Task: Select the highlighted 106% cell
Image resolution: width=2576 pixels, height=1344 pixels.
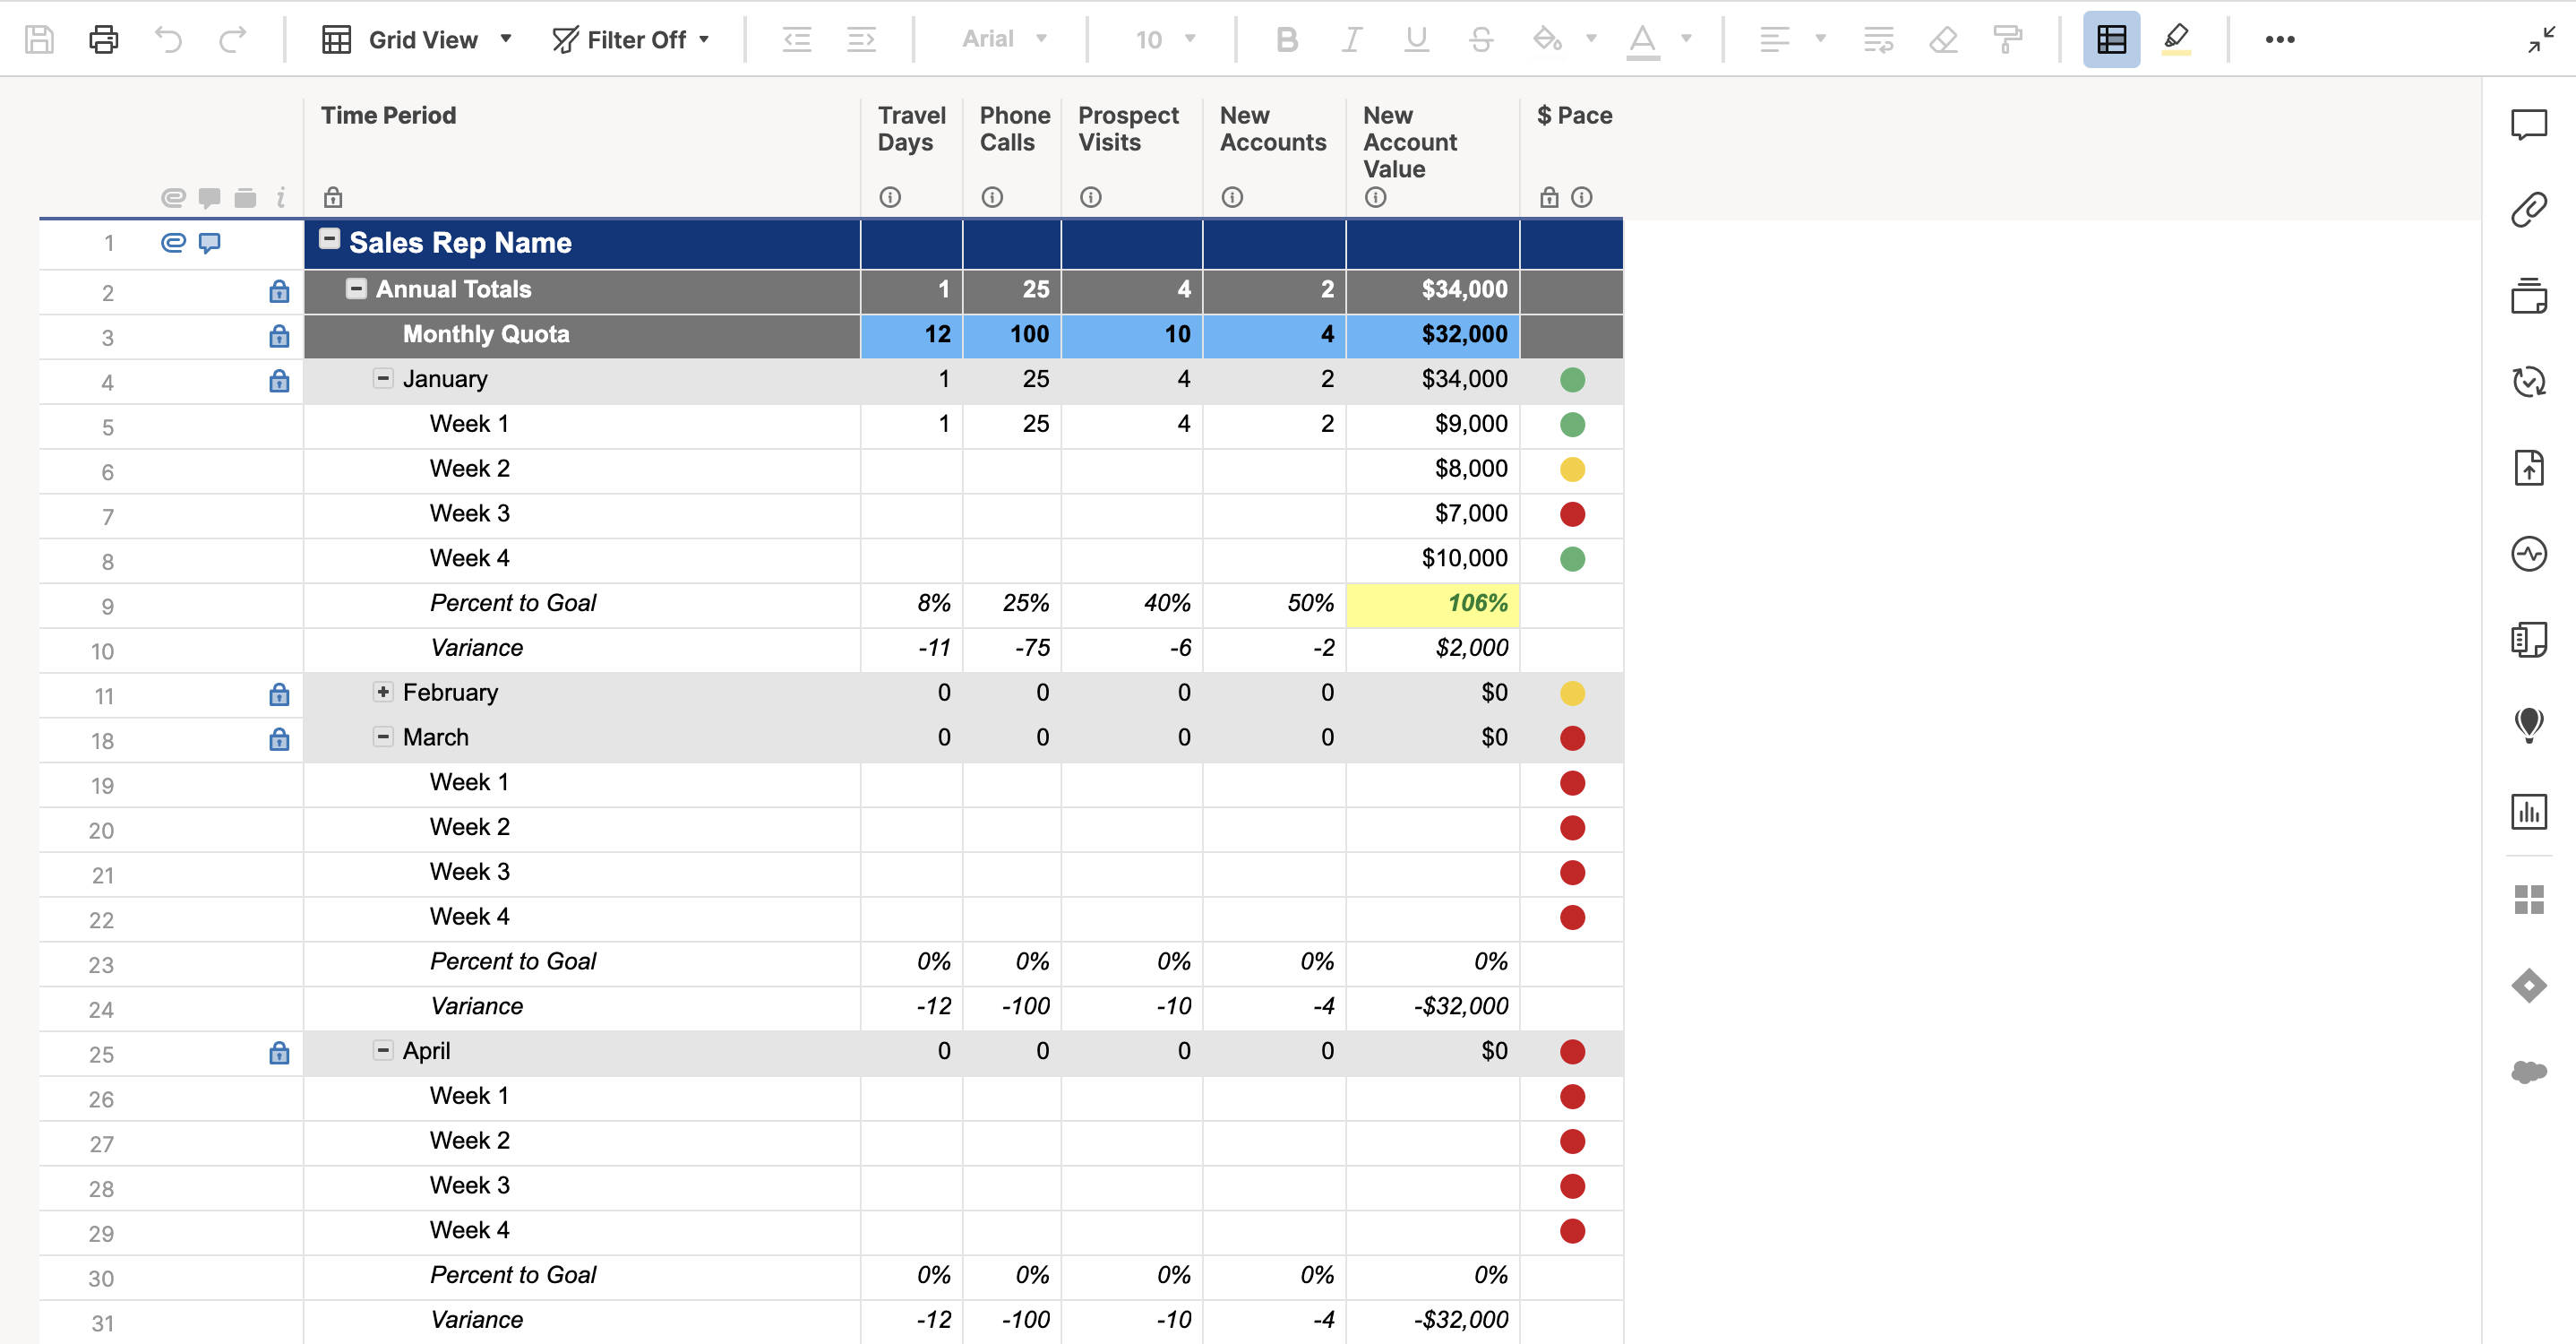Action: pos(1432,603)
